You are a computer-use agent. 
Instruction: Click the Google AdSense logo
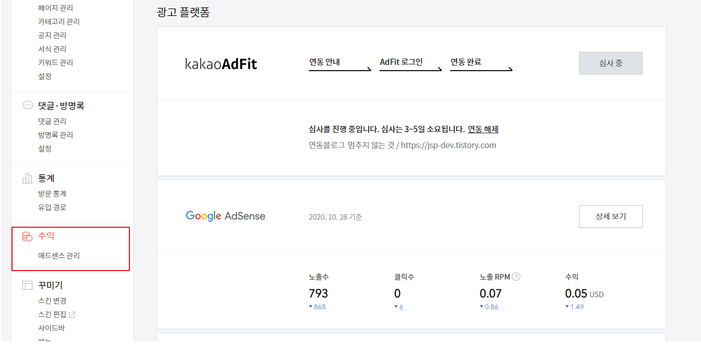click(x=226, y=216)
